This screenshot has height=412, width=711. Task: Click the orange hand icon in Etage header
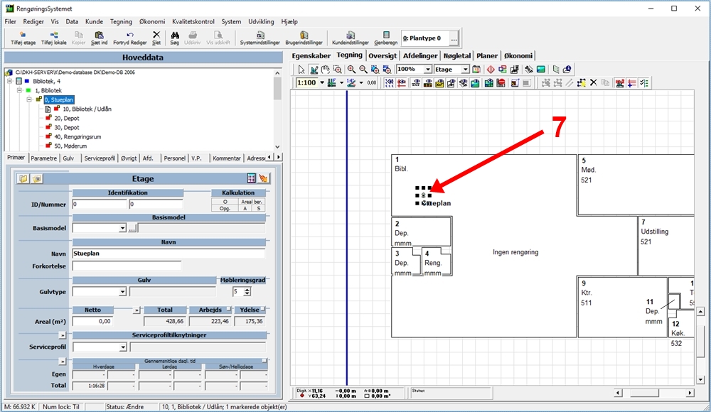[x=263, y=178]
